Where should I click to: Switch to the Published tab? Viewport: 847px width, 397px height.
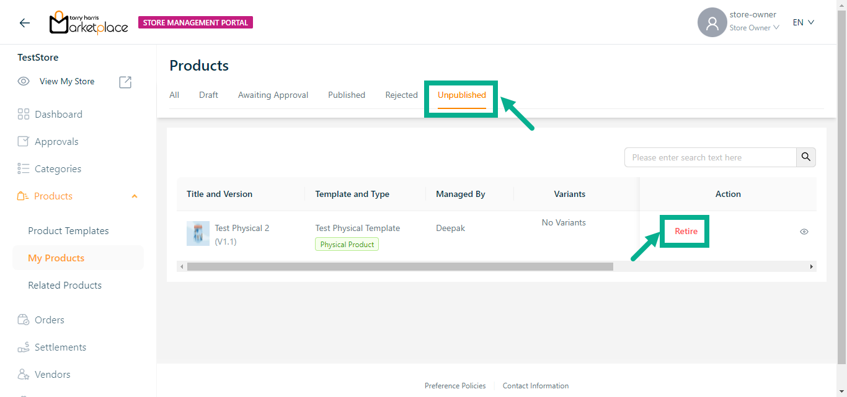[346, 95]
